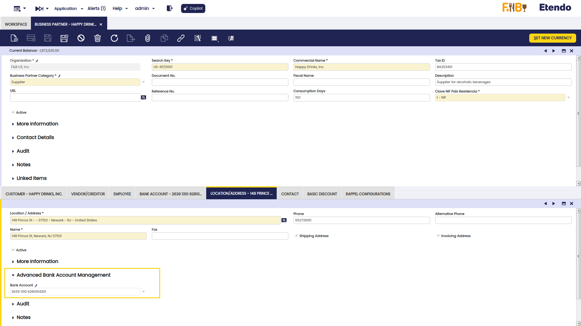Click the Refresh toolbar icon
This screenshot has width=581, height=326.
click(114, 38)
